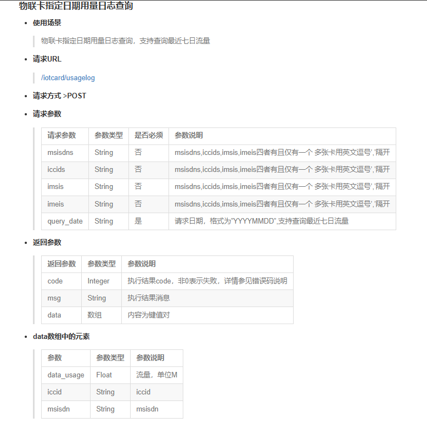This screenshot has width=427, height=423.
Task: Select the msisdns parameter name cell
Action: (60, 153)
